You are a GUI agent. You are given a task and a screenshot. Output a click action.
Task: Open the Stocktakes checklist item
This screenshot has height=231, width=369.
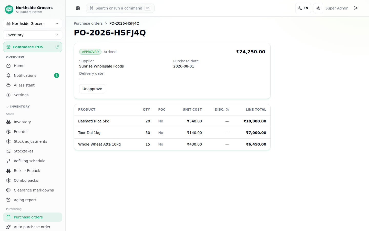pyautogui.click(x=33, y=151)
